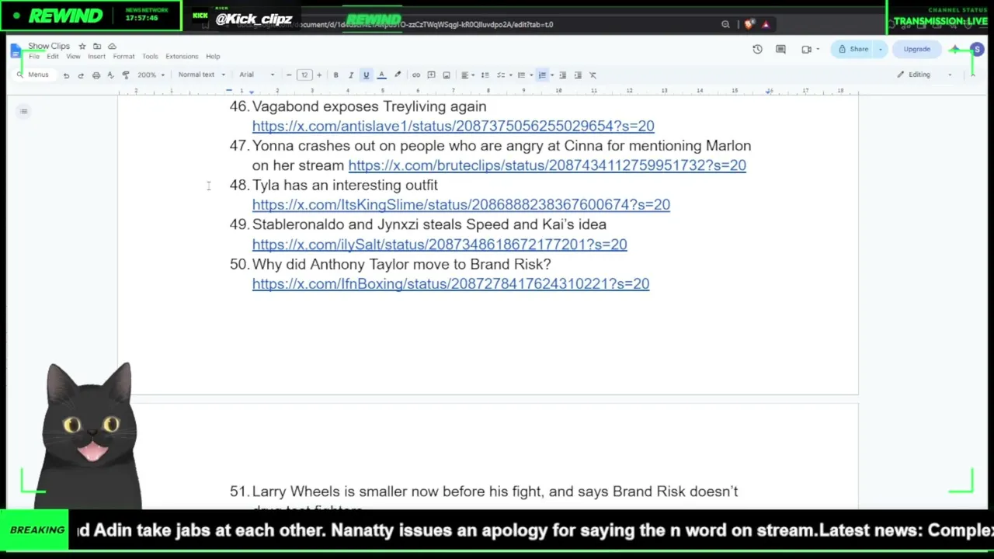Open the ilySalt status link
Viewport: 994px width, 559px height.
point(440,245)
